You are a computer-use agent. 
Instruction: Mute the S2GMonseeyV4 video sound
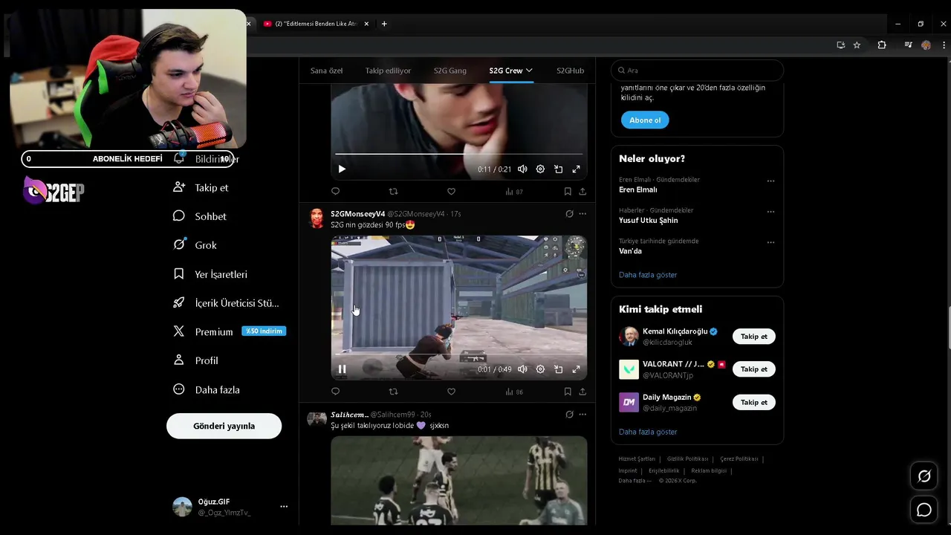pyautogui.click(x=522, y=369)
